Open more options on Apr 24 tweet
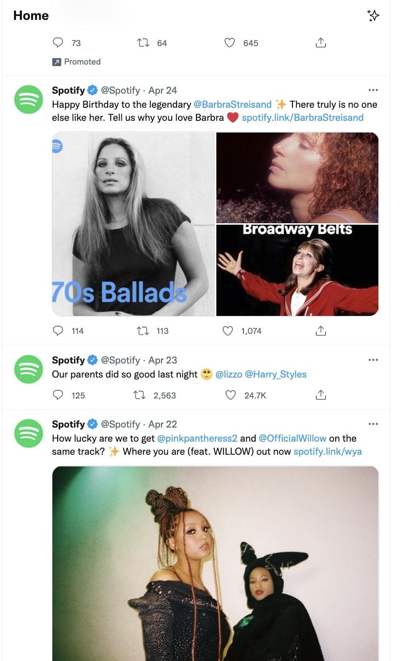The width and height of the screenshot is (407, 661). (x=373, y=90)
